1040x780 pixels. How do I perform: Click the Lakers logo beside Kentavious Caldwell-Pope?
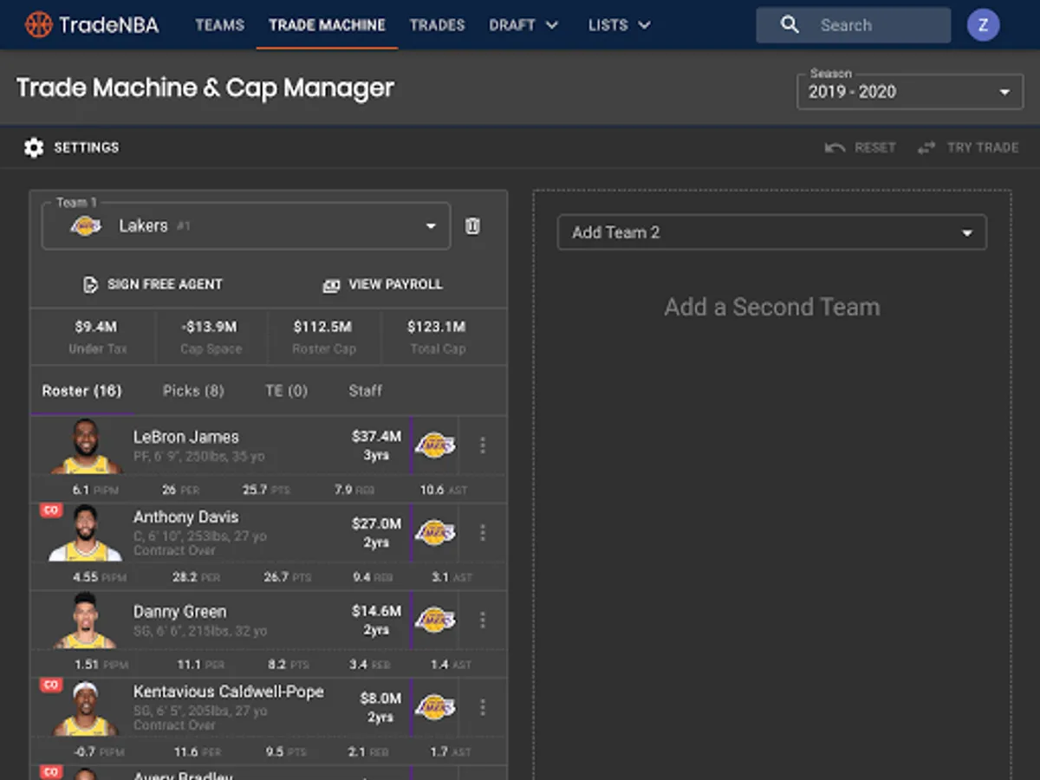coord(435,707)
